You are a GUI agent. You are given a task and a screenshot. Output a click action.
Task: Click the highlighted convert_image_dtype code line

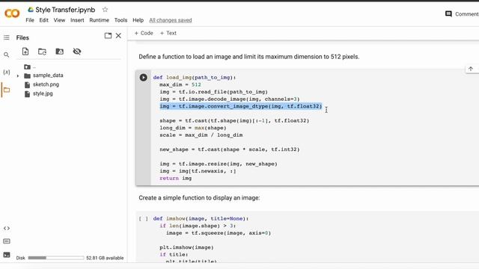(241, 106)
